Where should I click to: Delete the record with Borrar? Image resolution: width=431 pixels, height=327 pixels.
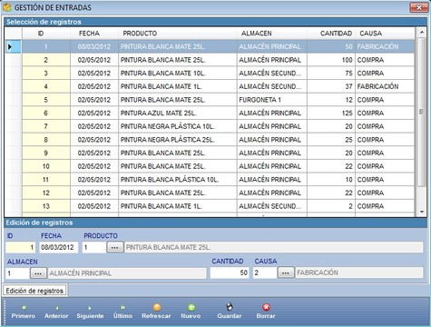coord(266,312)
